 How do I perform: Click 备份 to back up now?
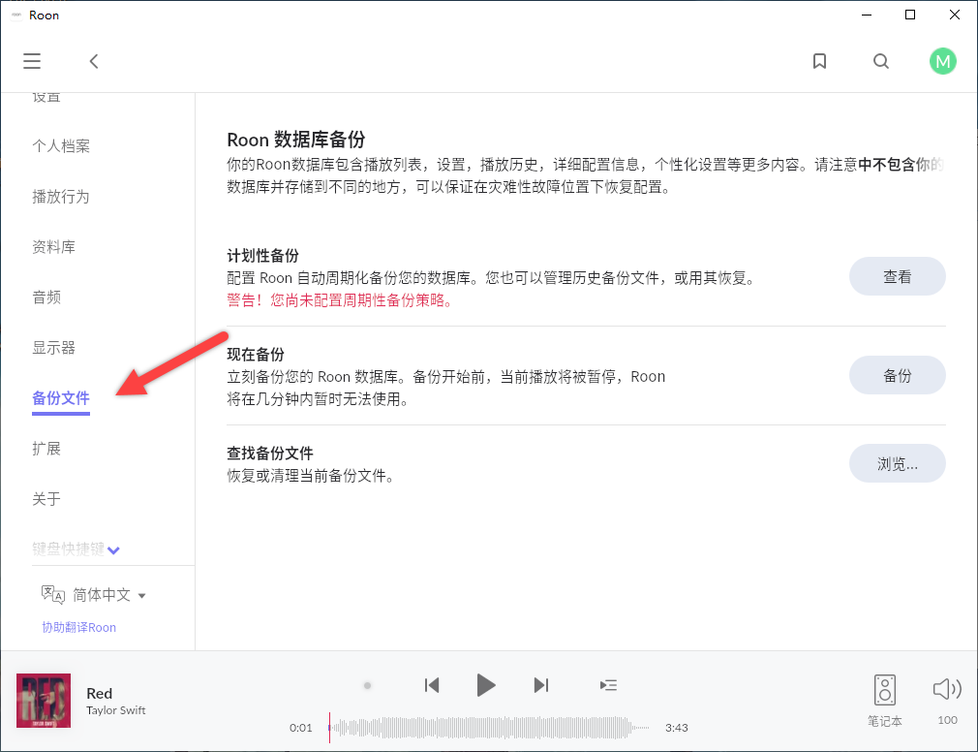pos(897,375)
